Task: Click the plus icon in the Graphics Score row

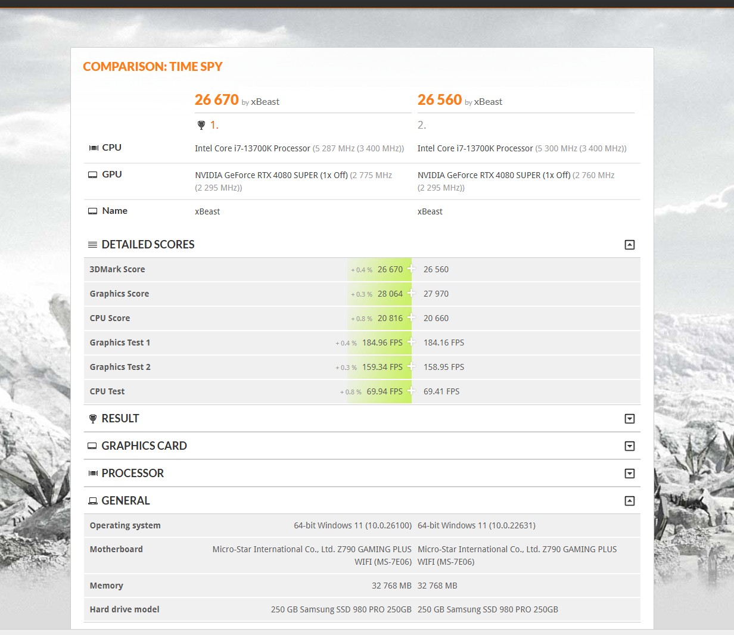Action: [411, 293]
